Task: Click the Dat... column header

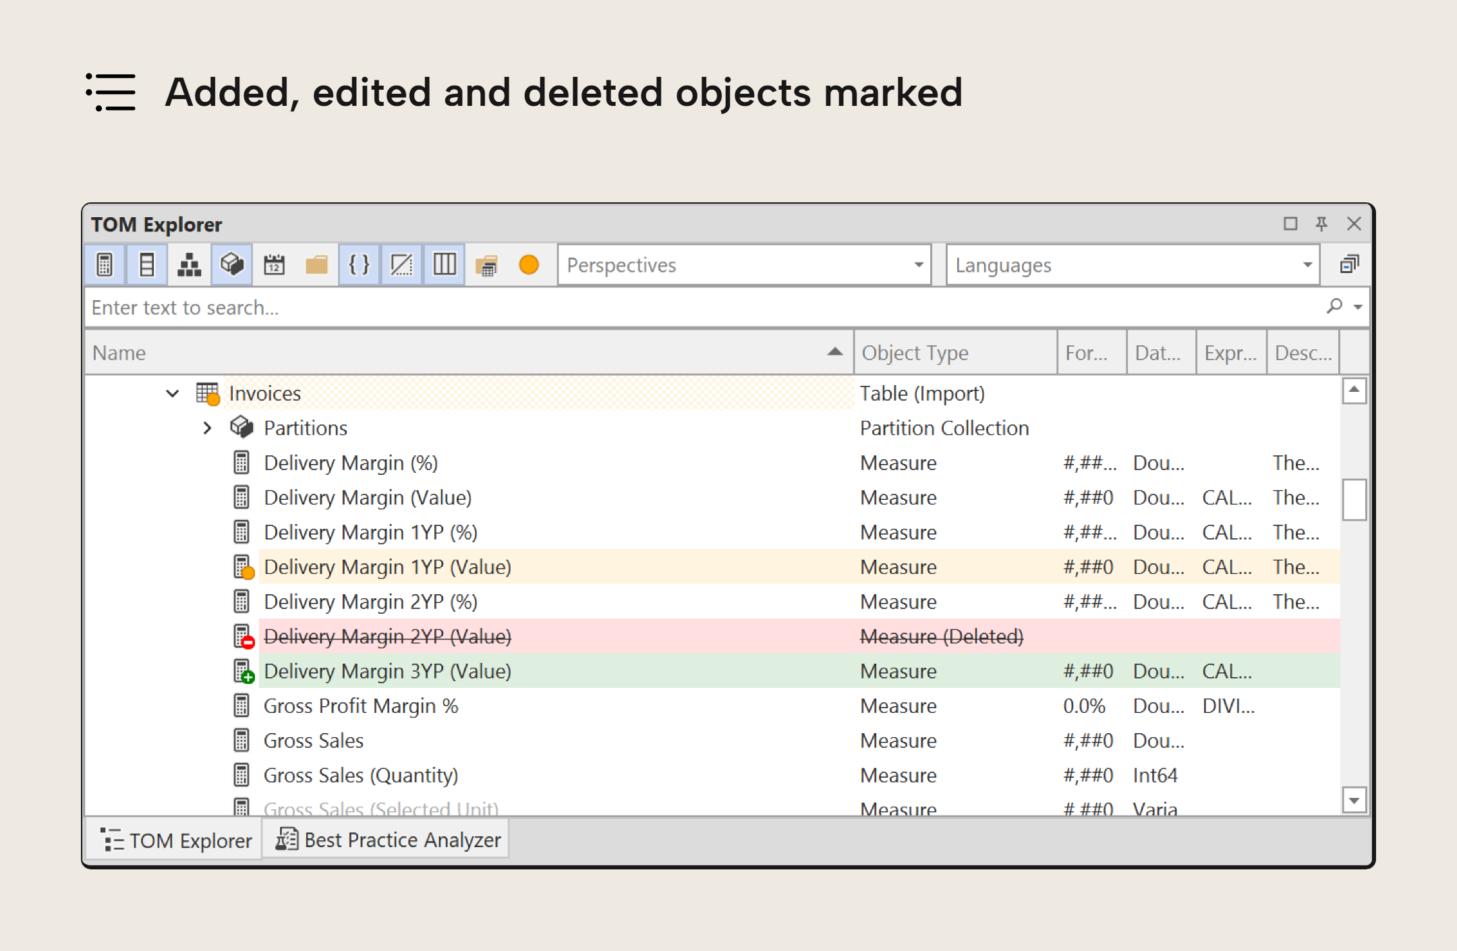Action: tap(1161, 353)
